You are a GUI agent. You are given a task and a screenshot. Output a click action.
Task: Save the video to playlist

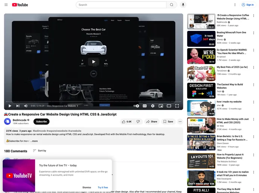(x=168, y=121)
